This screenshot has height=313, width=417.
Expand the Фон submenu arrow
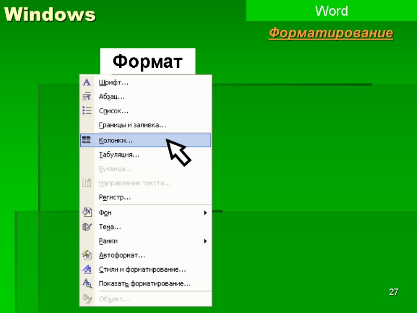click(205, 213)
